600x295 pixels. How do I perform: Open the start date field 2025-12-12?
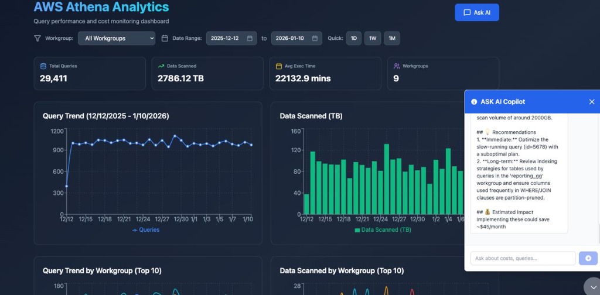point(231,38)
